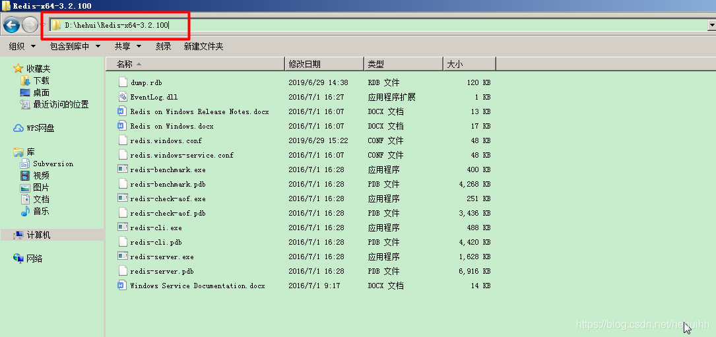This screenshot has width=716, height=337.
Task: Select Redis on Windows Release Notes.docx icon
Action: click(122, 111)
